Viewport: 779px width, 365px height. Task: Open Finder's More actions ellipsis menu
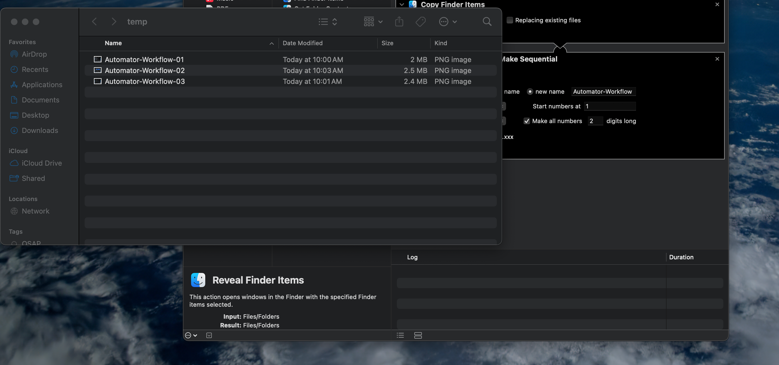448,22
